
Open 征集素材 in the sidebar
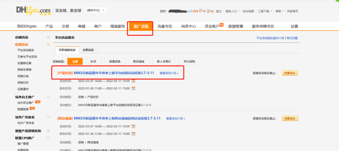point(23,89)
